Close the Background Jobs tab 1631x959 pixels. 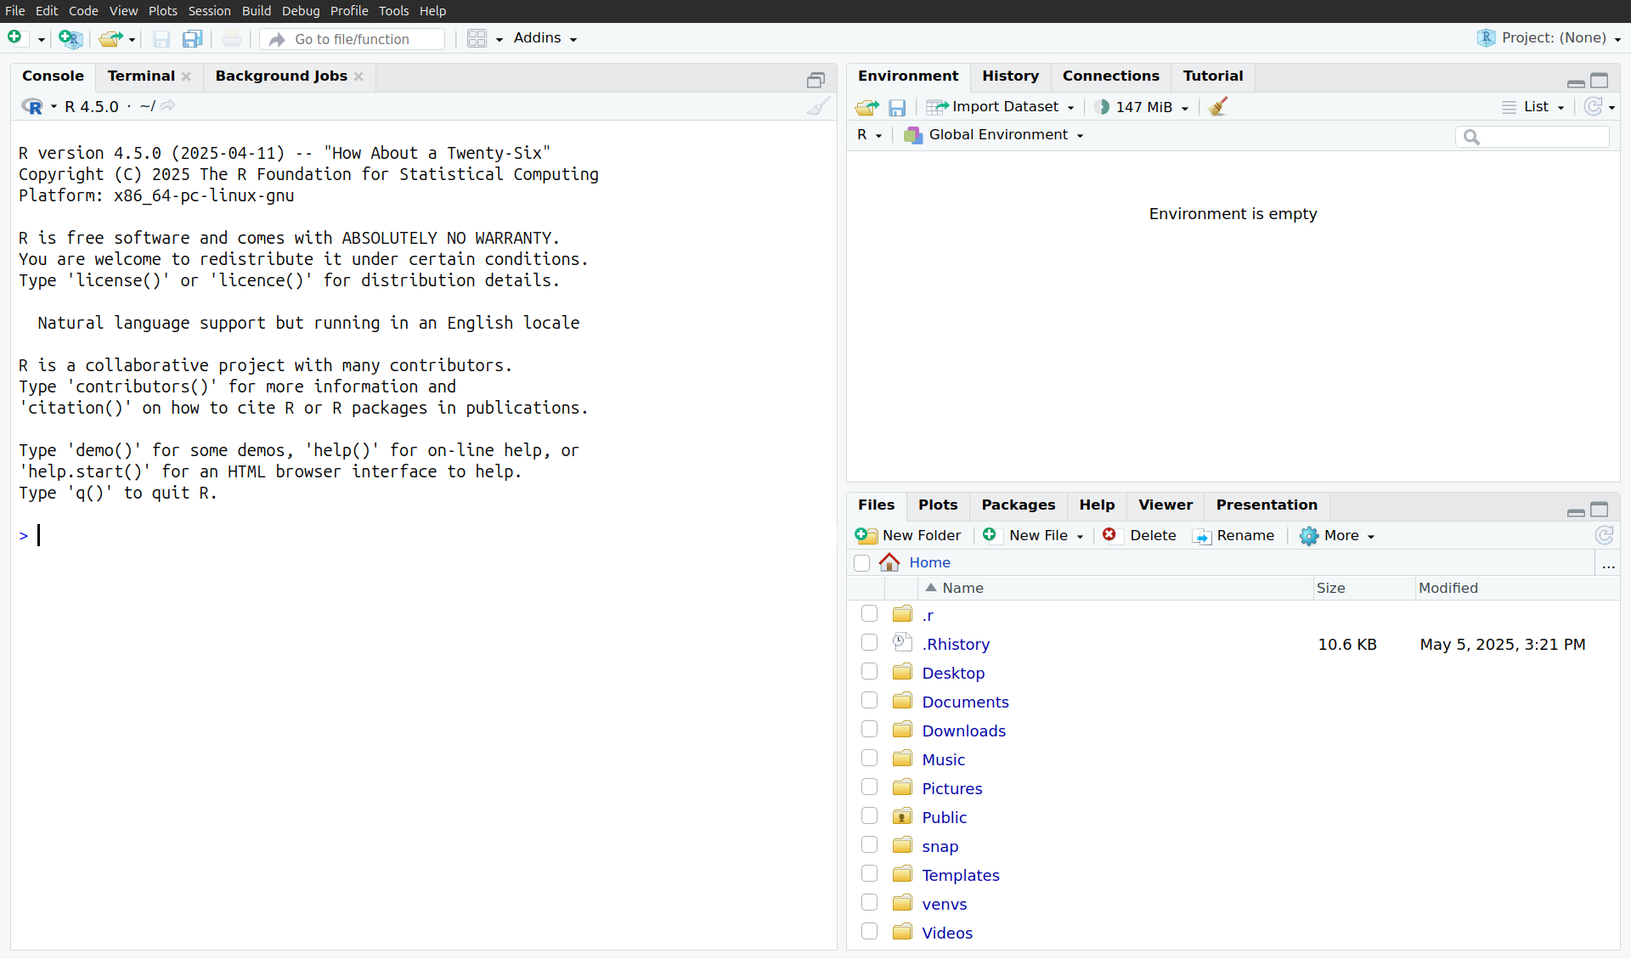pos(358,76)
